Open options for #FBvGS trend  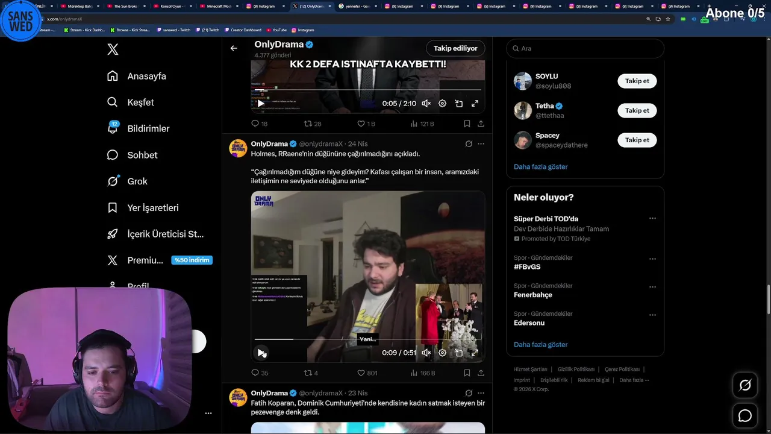(652, 259)
